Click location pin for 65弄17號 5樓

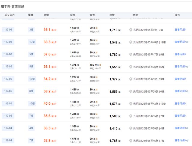[x=130, y=55]
